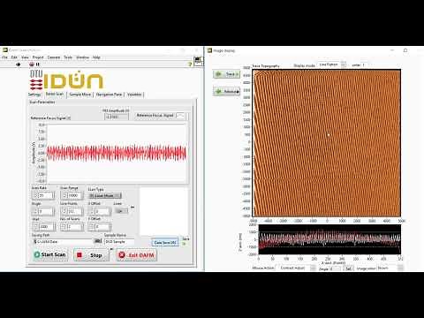Open the File menu
The width and height of the screenshot is (424, 318).
(4, 57)
